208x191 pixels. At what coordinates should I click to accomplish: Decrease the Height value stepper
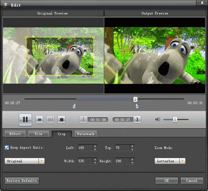[132, 163]
